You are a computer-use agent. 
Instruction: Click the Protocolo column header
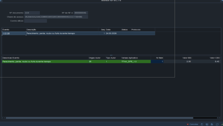143,30
